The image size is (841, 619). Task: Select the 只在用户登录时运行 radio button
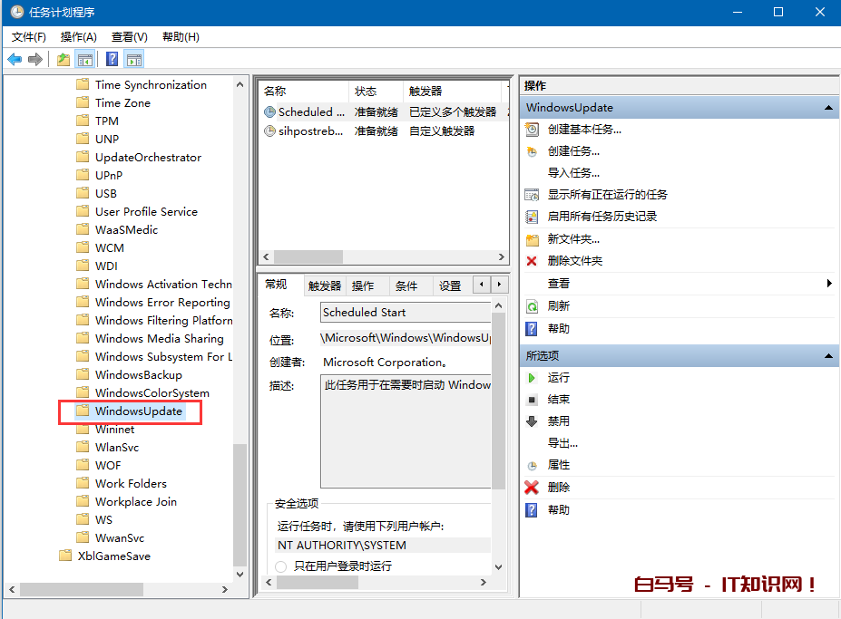[281, 566]
